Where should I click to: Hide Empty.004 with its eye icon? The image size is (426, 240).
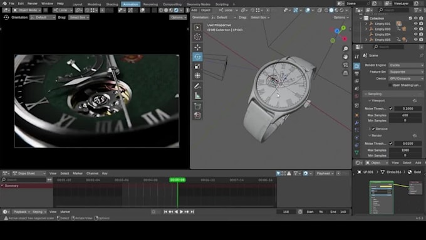point(416,34)
